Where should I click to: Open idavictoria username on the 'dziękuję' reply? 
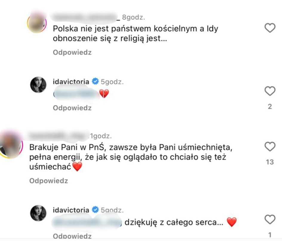[71, 210]
